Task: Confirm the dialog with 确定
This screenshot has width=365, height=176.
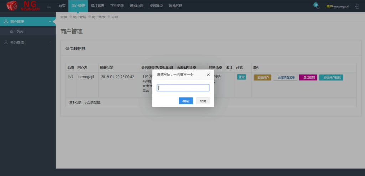Action: click(x=186, y=101)
